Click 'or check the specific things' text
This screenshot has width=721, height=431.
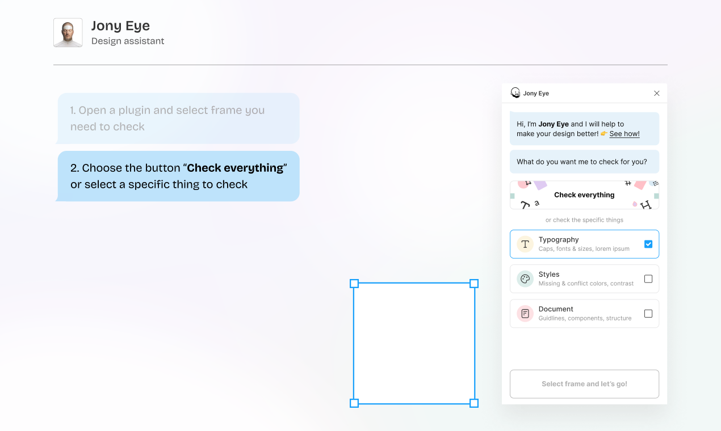pos(584,220)
